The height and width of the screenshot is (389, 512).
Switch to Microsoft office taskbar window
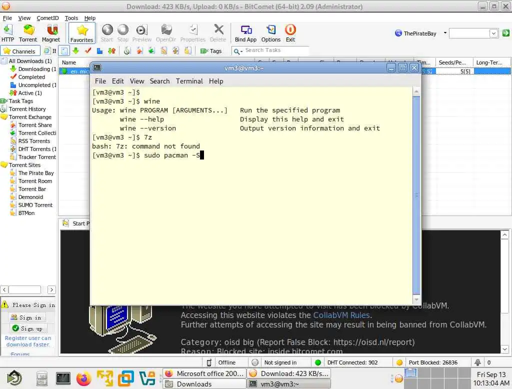[204, 373]
